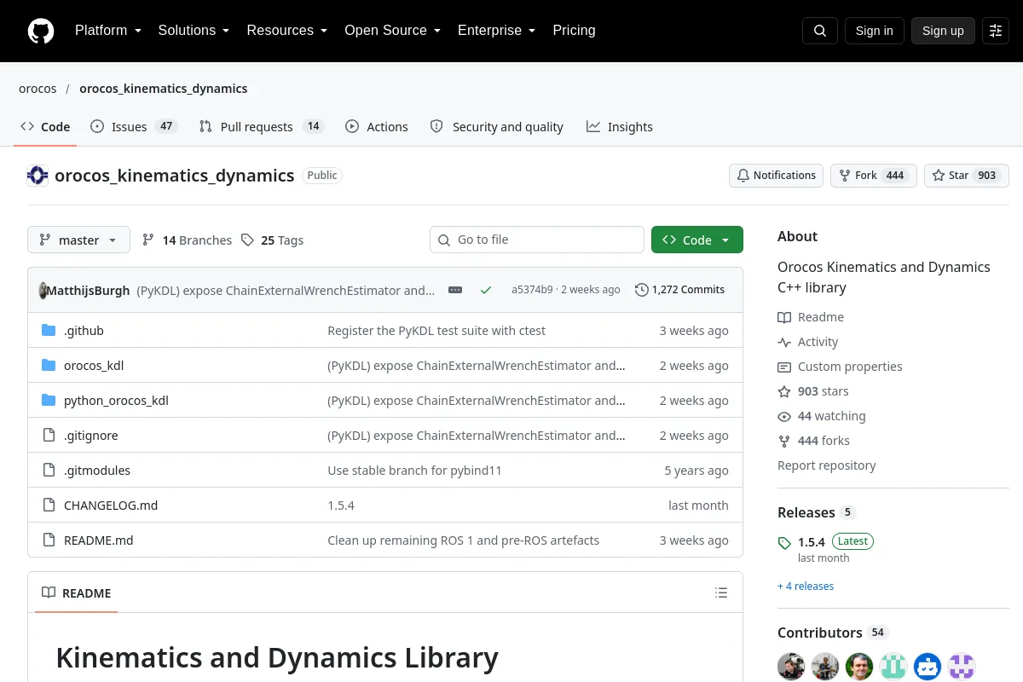Expand the Enterprise menu

coord(497,31)
